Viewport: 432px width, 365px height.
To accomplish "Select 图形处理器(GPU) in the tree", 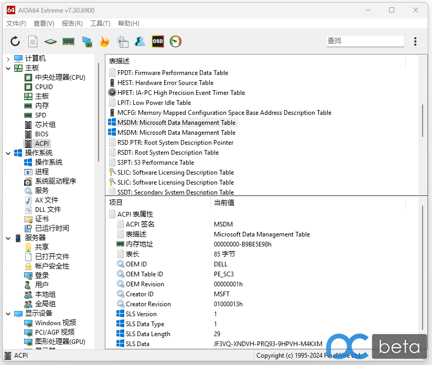I will click(x=55, y=341).
